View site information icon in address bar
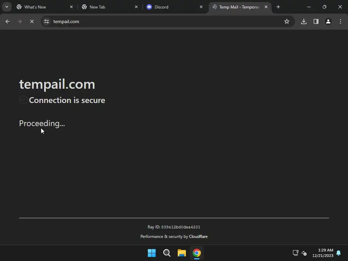Screen dimensions: 348x261 (x=47, y=21)
